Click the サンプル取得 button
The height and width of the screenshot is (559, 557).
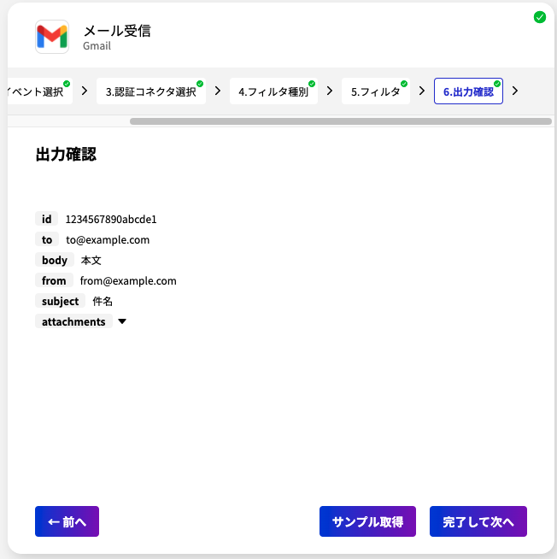point(367,521)
